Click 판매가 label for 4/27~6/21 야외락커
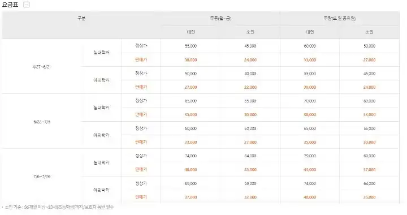Image resolution: width=407 pixels, height=215 pixels. coord(141,87)
